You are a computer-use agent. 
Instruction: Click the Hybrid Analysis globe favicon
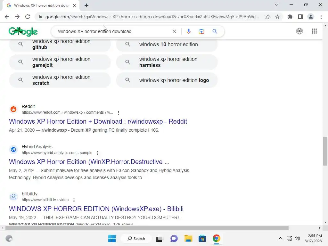click(x=13, y=150)
